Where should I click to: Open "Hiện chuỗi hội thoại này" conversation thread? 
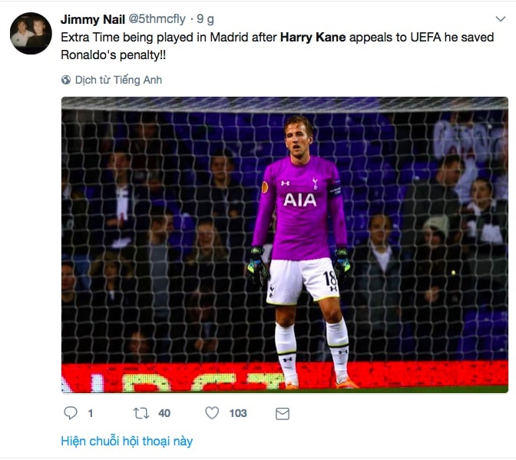point(127,441)
